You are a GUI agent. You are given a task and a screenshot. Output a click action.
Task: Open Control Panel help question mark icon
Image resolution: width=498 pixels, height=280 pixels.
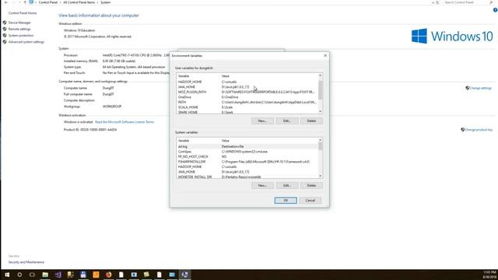(495, 10)
